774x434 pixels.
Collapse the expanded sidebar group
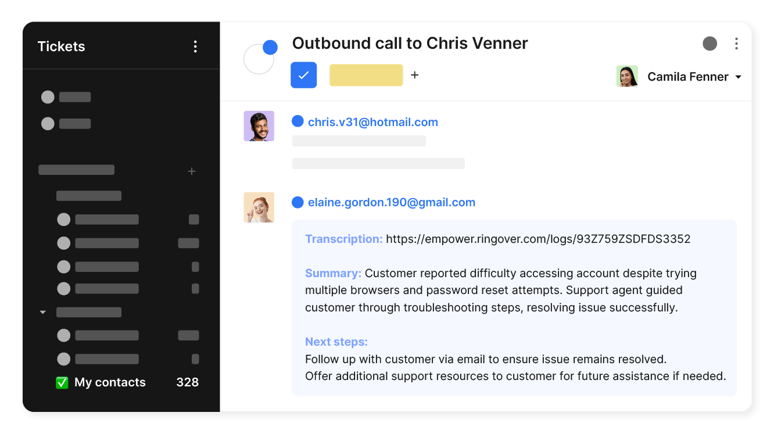[42, 312]
